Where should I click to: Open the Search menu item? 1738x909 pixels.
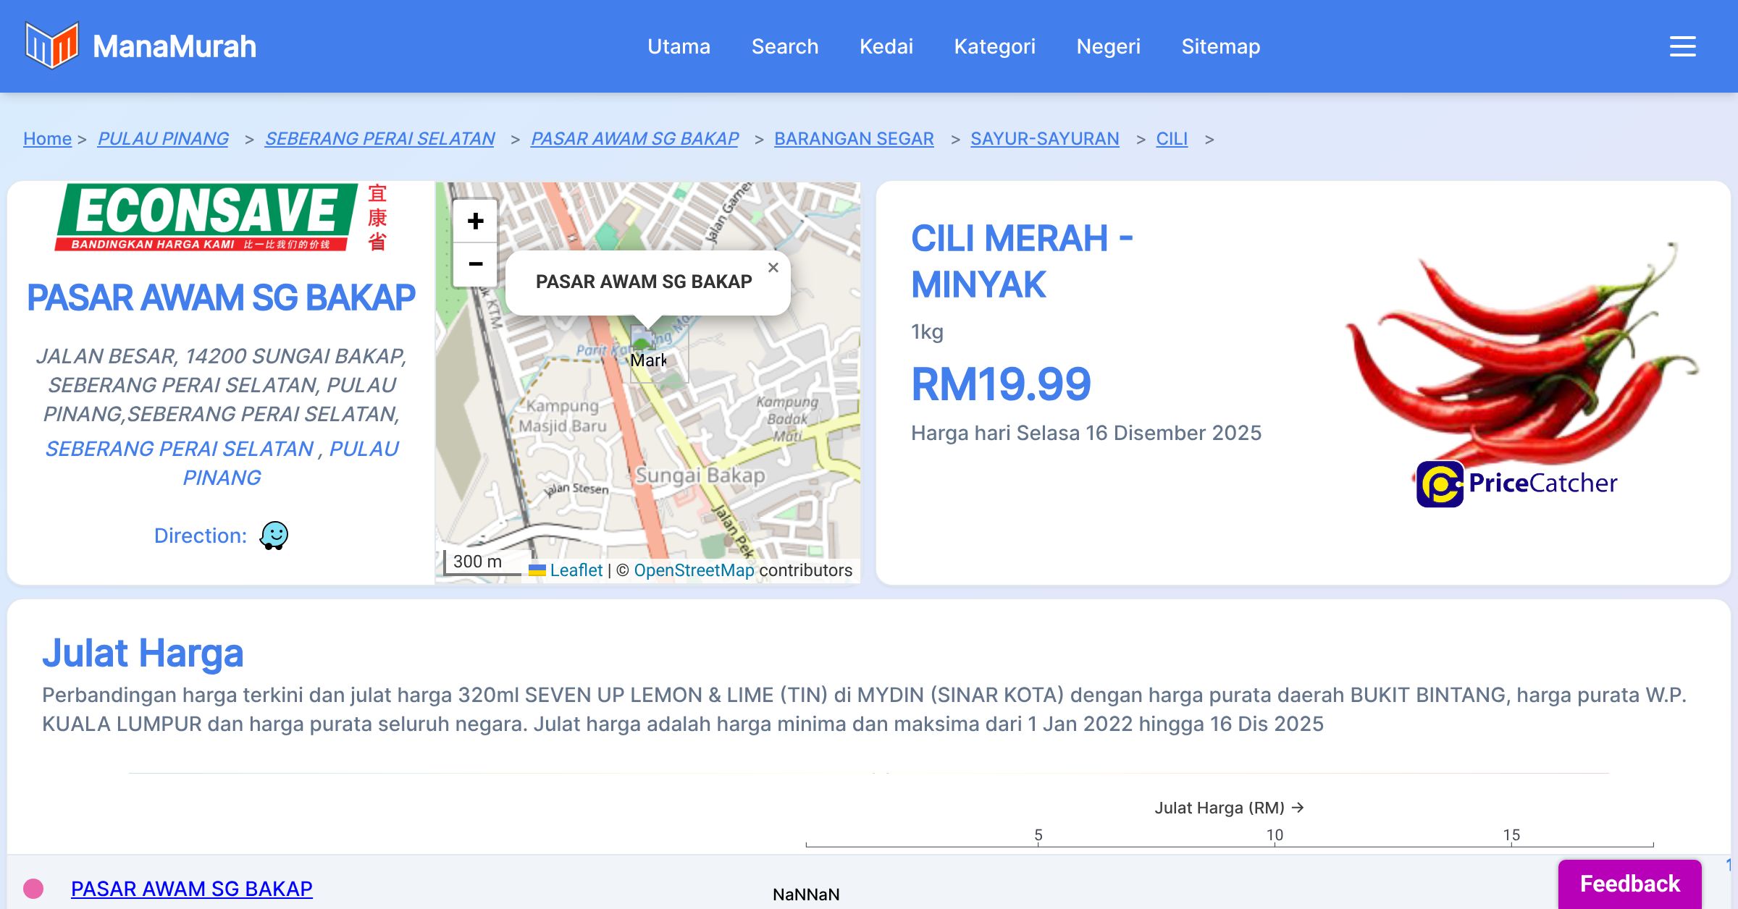(x=784, y=46)
